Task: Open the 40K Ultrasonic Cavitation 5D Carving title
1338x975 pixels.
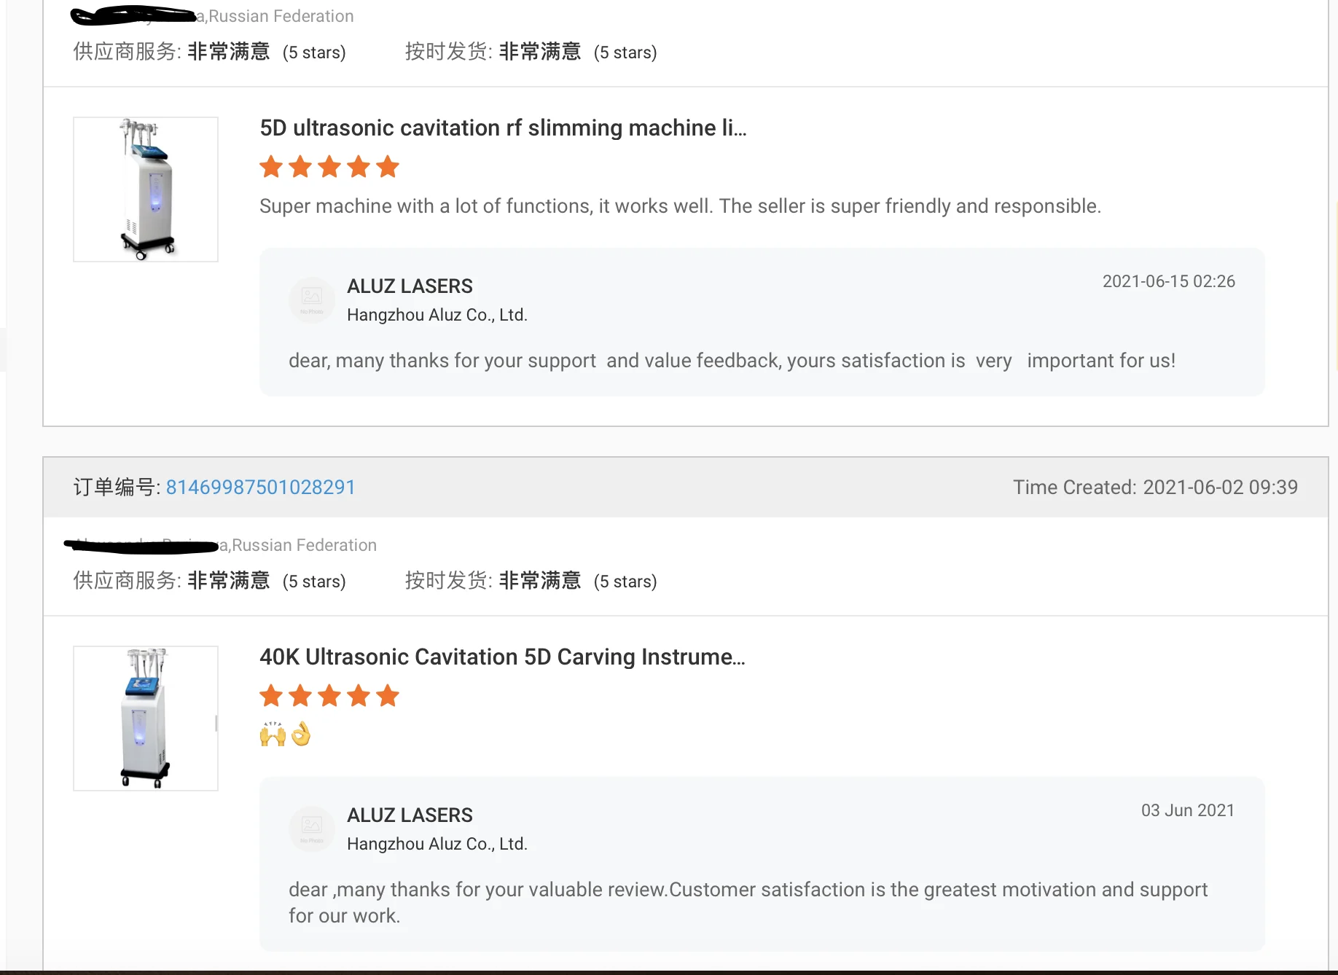Action: [502, 657]
